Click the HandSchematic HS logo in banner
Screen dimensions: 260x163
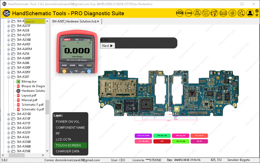[x=6, y=13]
